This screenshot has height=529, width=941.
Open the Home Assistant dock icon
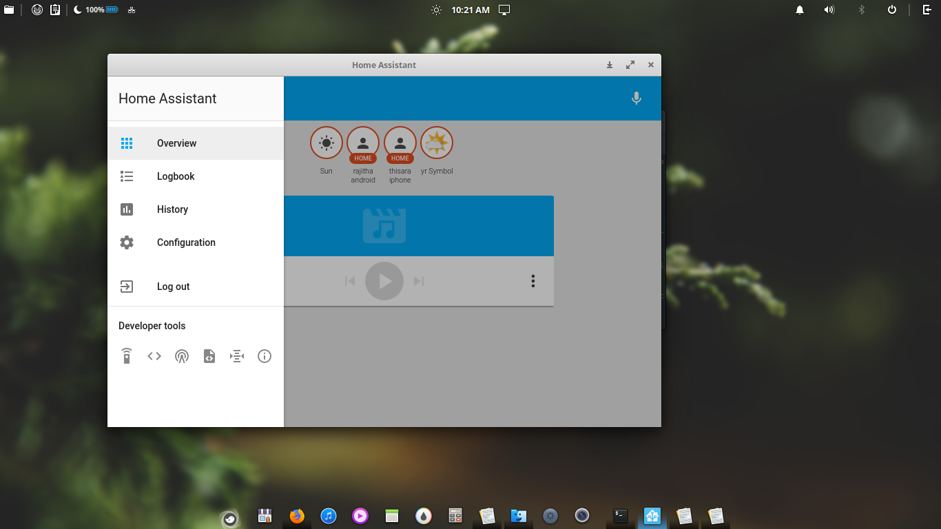click(652, 515)
